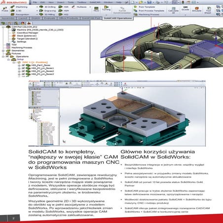
Task: Calculate All operations
Action: [173, 10]
